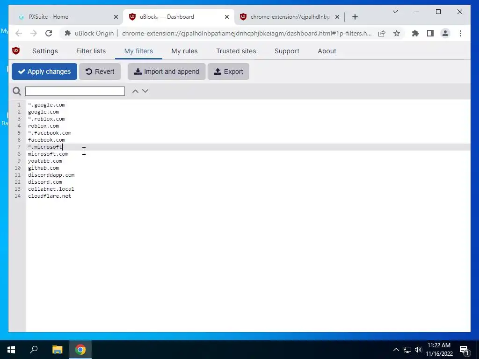
Task: Click the discorddapp.com filter line
Action: [x=51, y=175]
